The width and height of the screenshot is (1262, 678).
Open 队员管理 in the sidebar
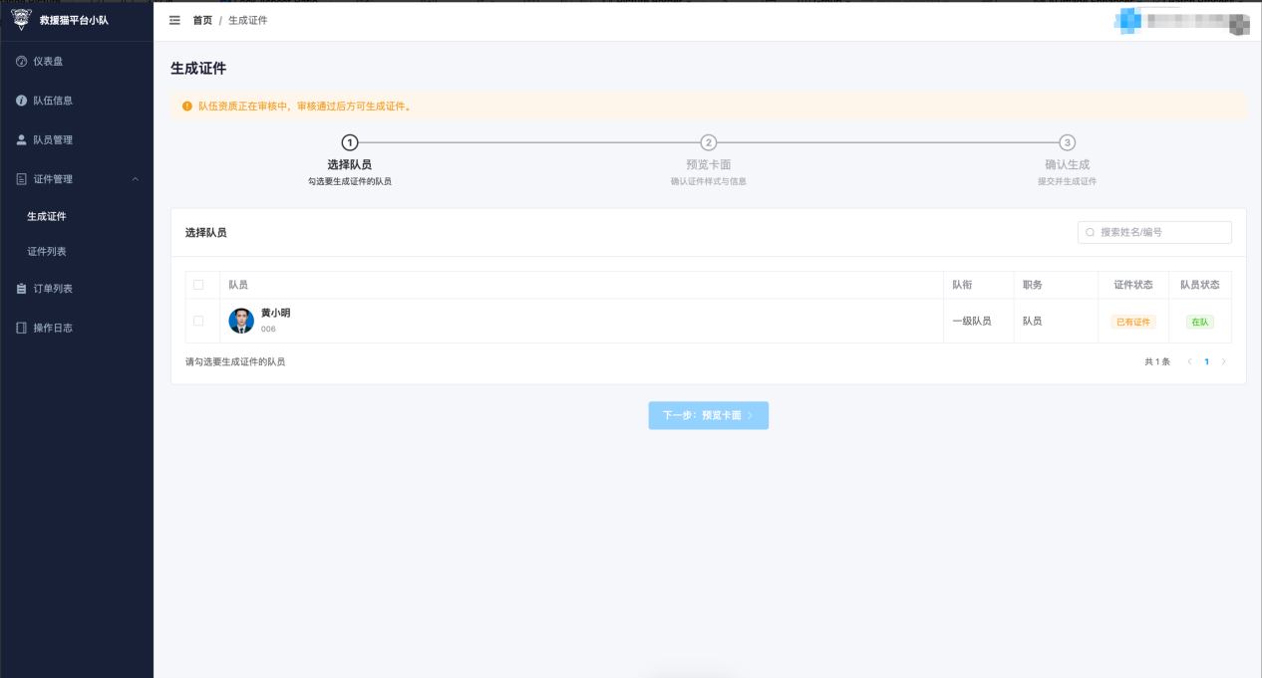point(52,140)
